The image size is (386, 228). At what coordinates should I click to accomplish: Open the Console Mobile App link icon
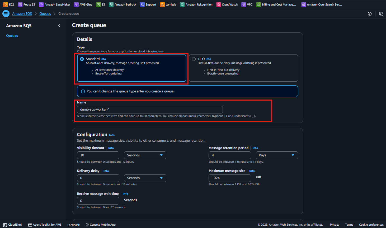87,225
